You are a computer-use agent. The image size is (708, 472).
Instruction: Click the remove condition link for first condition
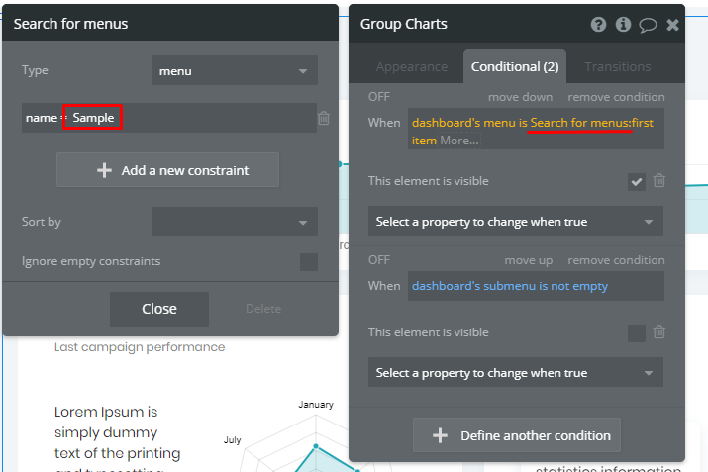coord(616,97)
